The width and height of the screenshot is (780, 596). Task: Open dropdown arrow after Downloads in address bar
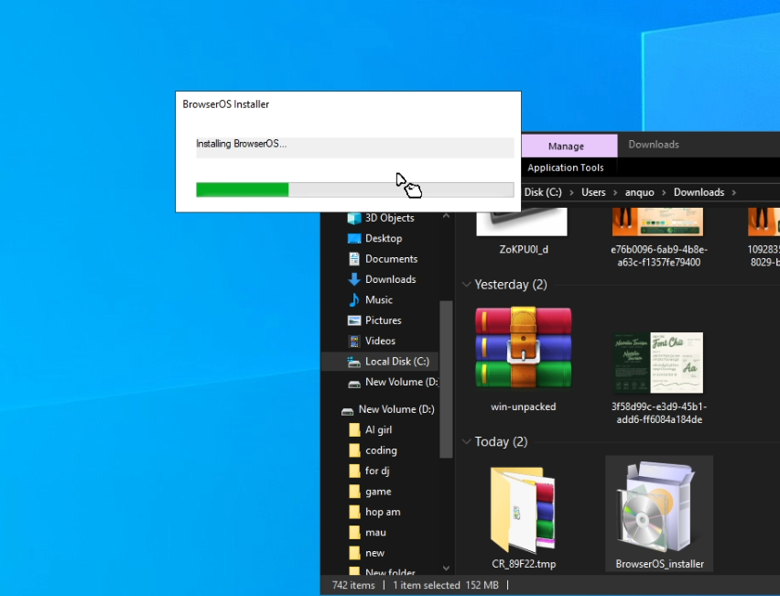[x=734, y=192]
